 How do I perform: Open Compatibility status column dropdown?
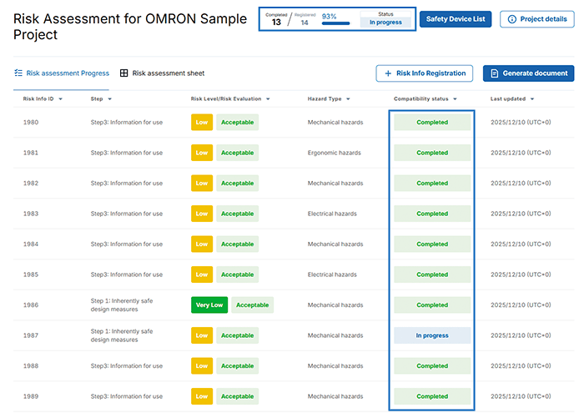(x=455, y=99)
